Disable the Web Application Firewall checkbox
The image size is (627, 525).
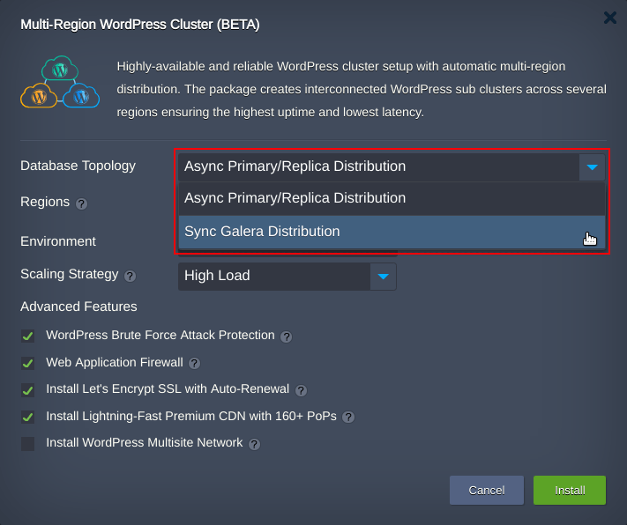point(27,363)
